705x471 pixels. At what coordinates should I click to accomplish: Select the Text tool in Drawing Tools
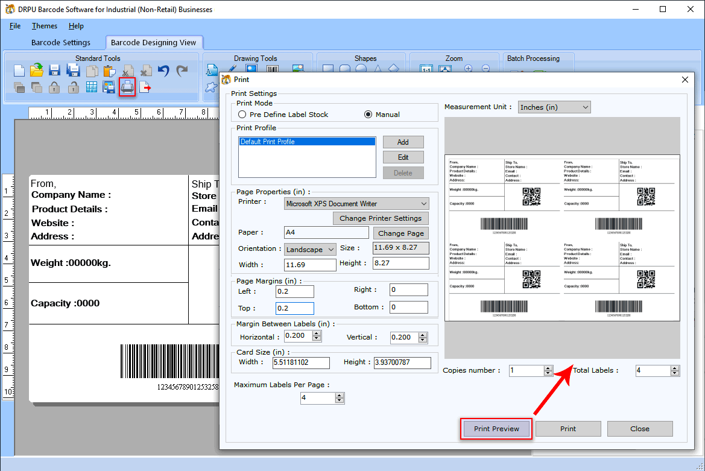click(x=211, y=70)
